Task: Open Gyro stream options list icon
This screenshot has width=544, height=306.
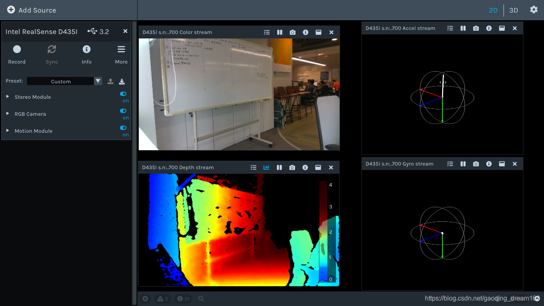Action: coord(450,164)
